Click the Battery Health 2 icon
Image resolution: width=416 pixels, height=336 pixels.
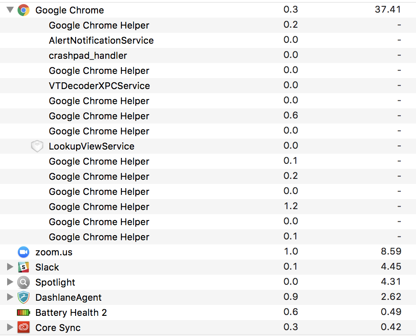[24, 312]
